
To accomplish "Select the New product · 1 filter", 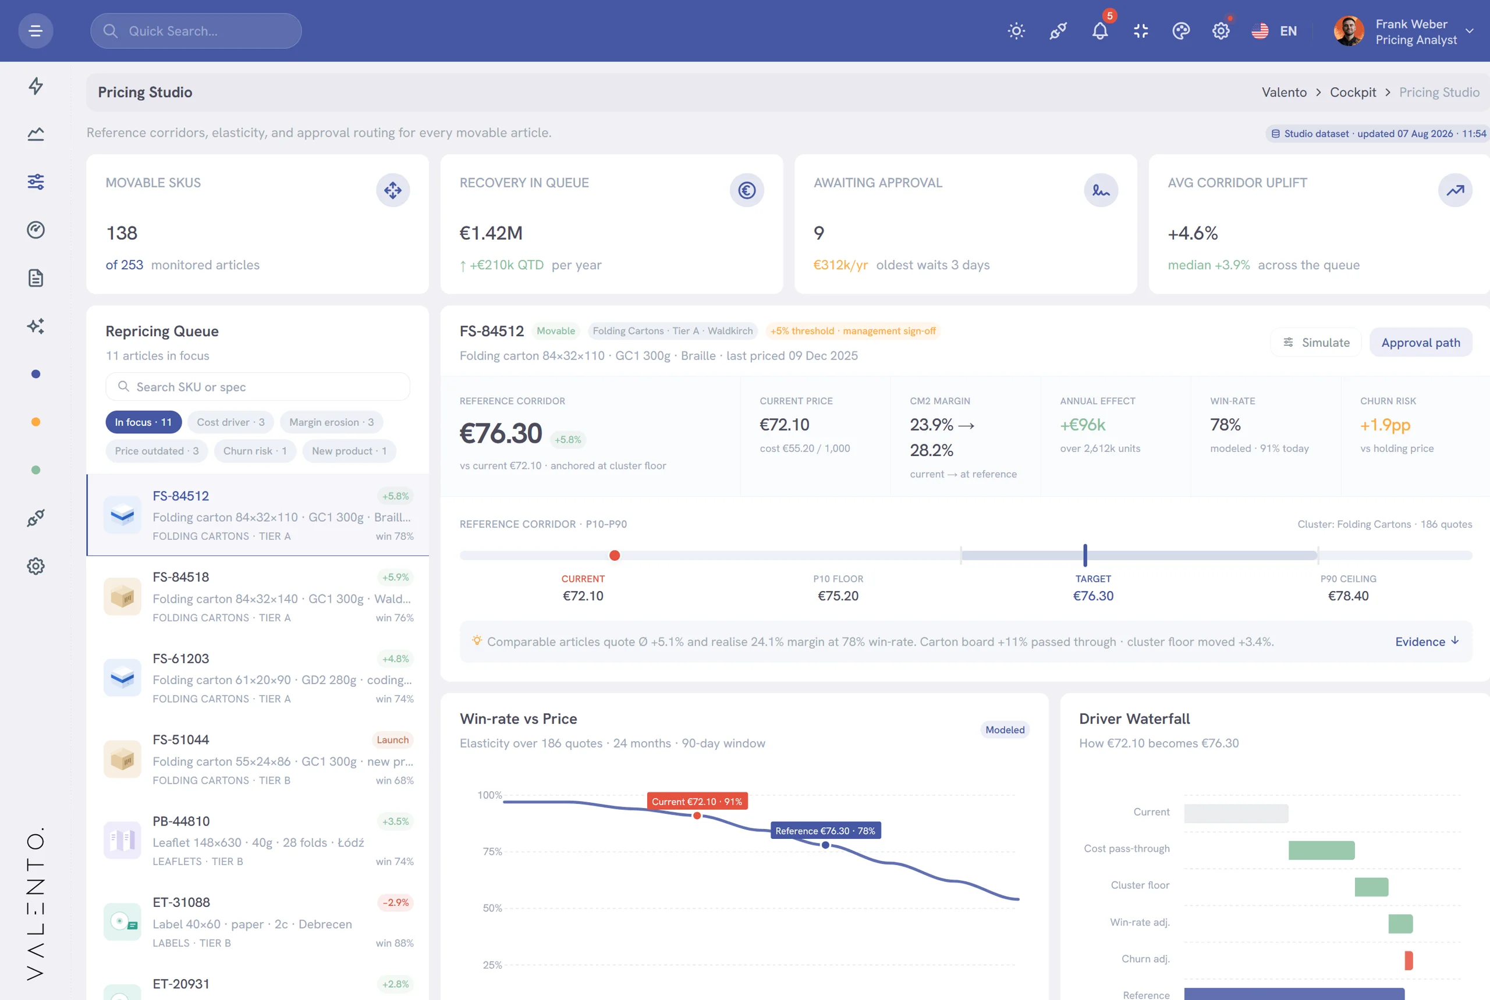I will [349, 451].
